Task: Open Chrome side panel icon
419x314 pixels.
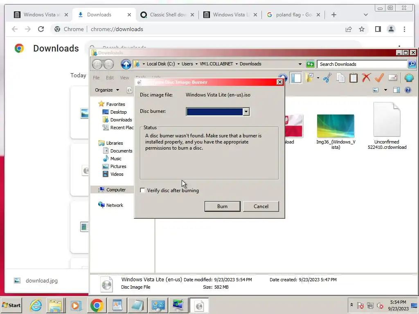Action: pyautogui.click(x=378, y=29)
